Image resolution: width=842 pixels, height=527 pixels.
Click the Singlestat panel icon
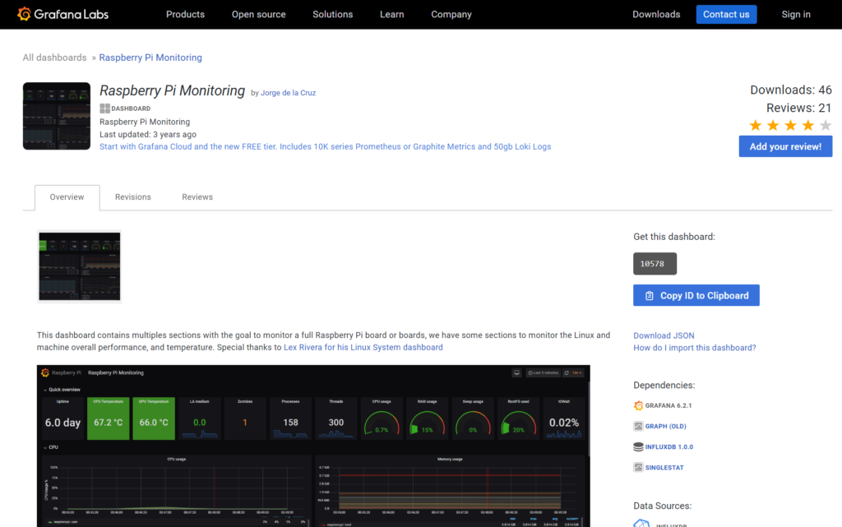638,467
